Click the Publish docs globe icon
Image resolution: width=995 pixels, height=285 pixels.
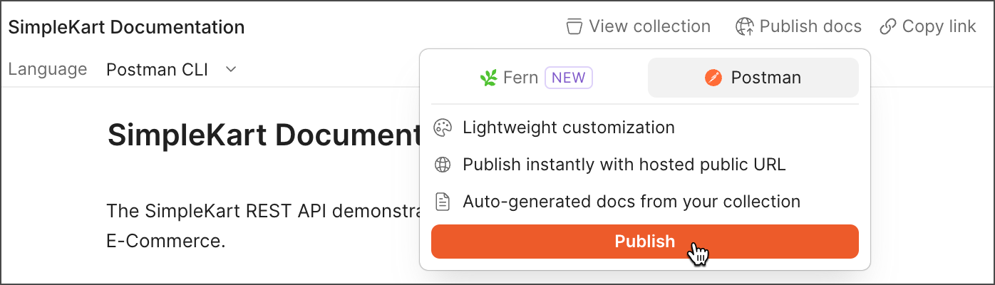[x=744, y=27]
